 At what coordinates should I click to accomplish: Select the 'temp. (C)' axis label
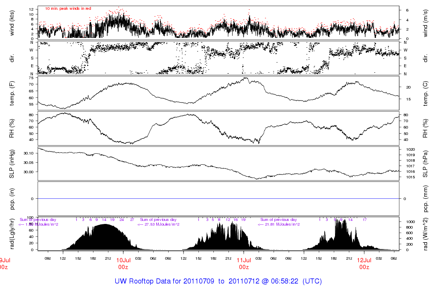point(425,93)
